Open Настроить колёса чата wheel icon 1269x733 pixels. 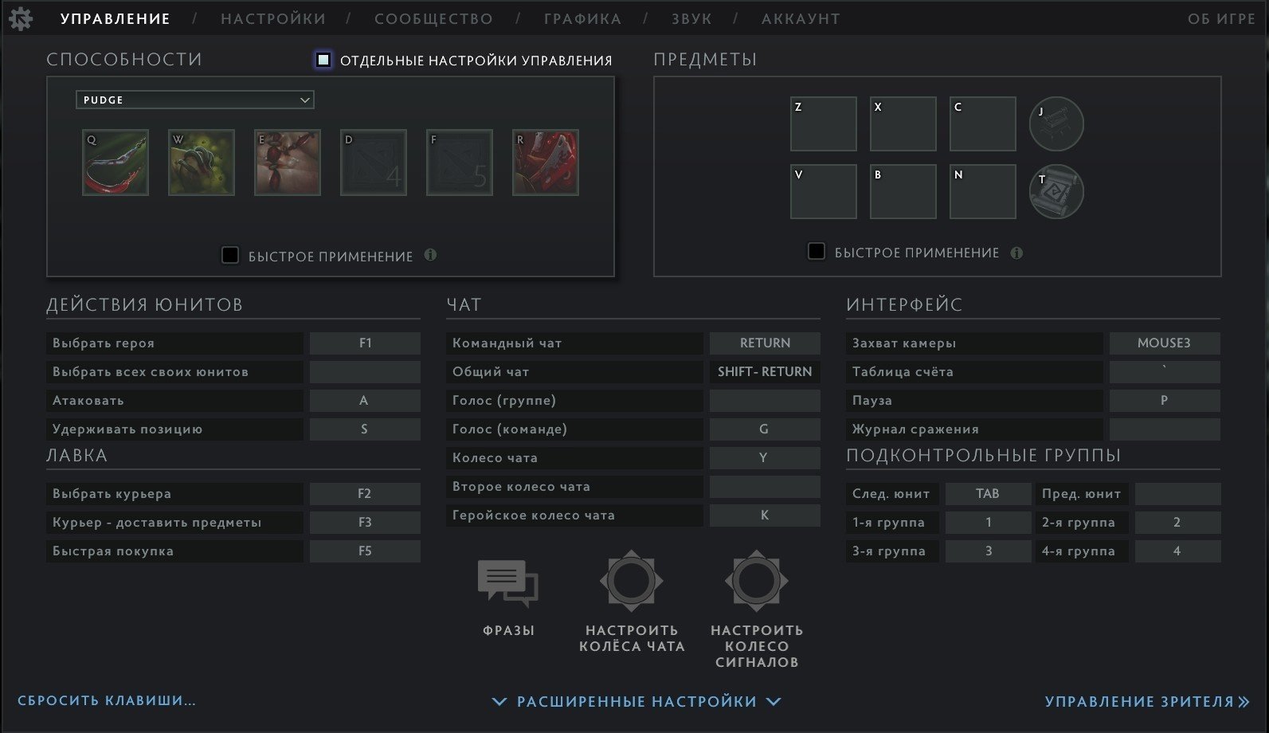tap(632, 581)
